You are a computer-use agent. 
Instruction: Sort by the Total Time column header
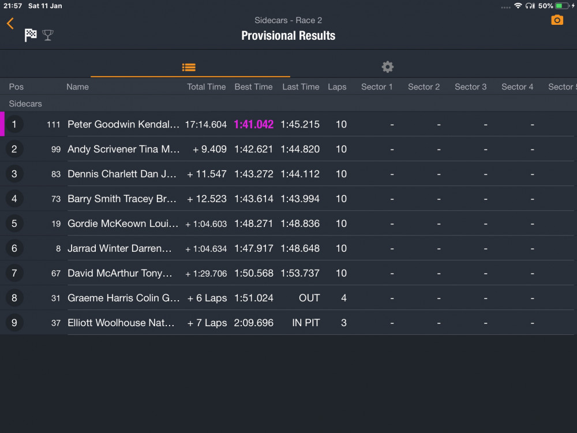tap(206, 87)
